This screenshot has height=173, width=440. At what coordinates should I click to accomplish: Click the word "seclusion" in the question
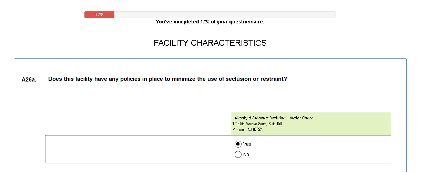[x=238, y=79]
